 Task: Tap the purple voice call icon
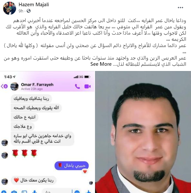(78, 86)
